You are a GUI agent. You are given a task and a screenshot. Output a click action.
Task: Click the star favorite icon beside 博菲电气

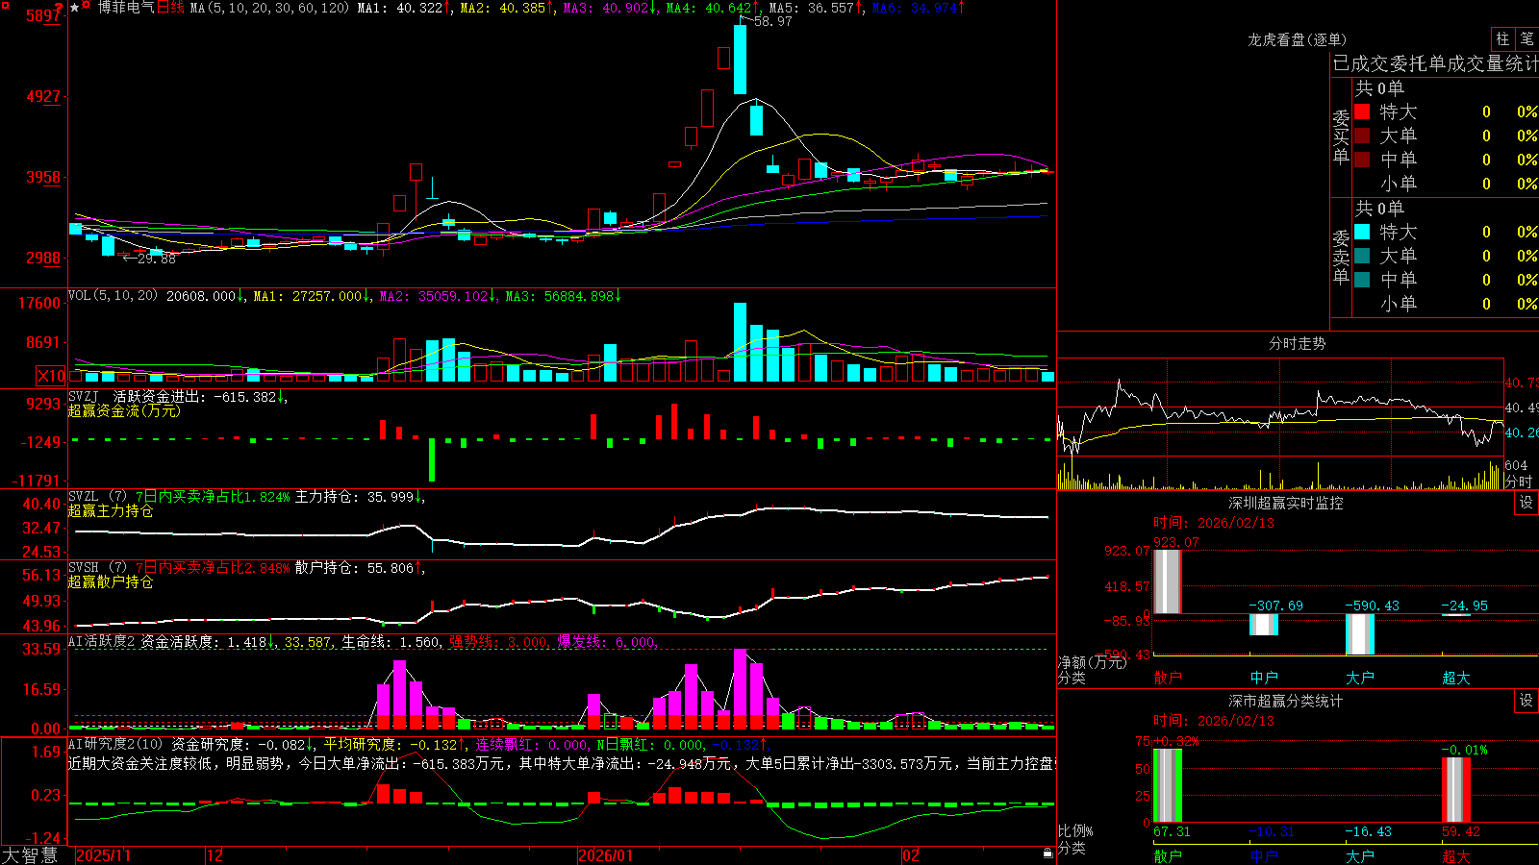74,8
